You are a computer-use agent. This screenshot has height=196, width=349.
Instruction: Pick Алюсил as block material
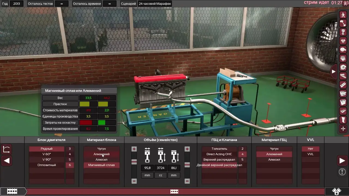(101, 160)
